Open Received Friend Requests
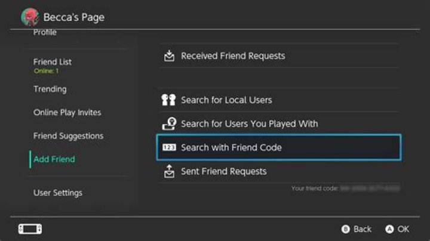Image resolution: width=430 pixels, height=241 pixels. coord(279,56)
